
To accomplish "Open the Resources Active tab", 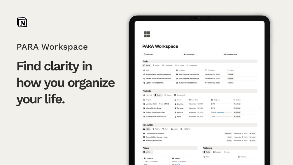I will pos(156,129).
